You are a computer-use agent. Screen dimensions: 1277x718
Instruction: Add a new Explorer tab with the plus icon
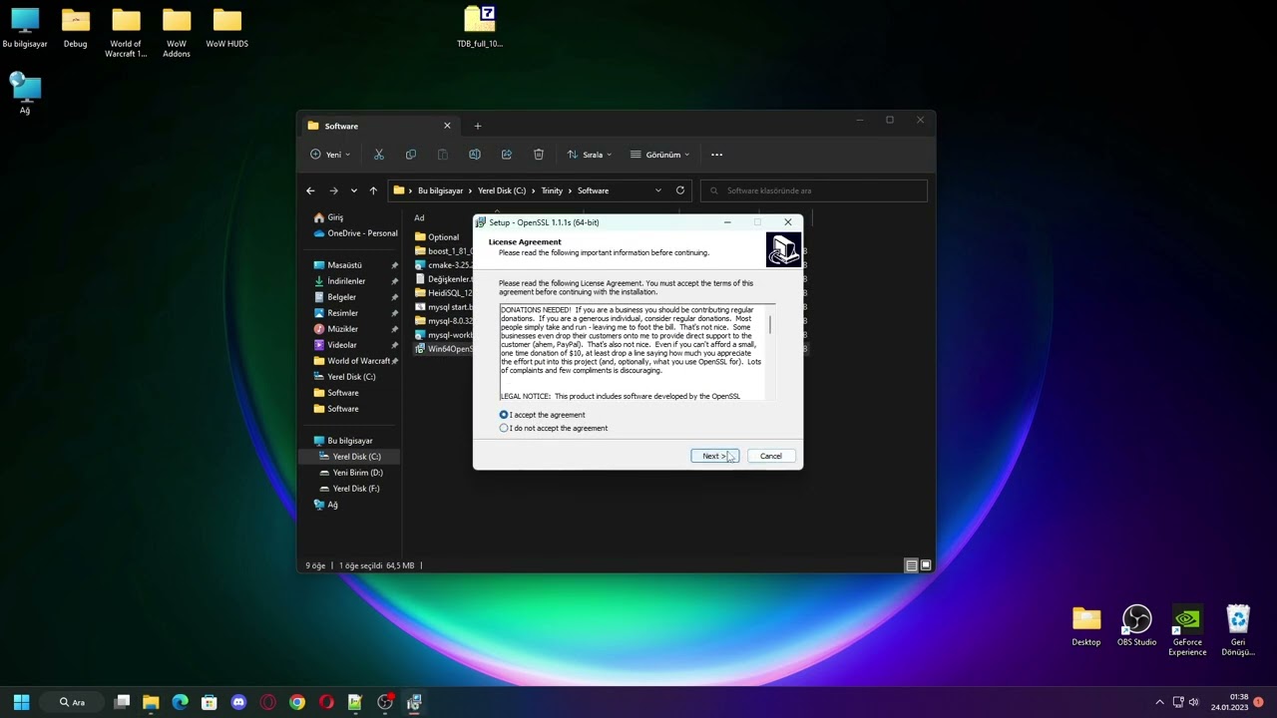click(478, 126)
